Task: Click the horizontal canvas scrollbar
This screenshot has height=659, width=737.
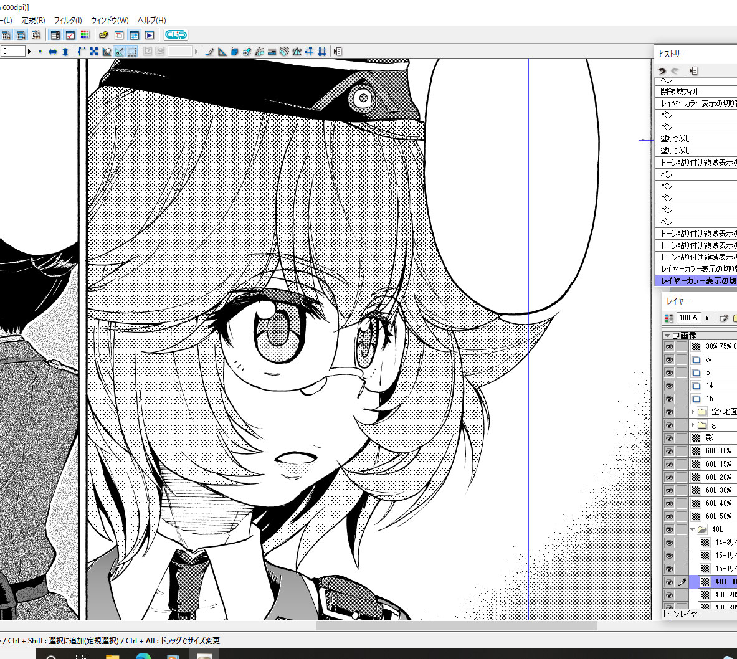Action: (456, 626)
